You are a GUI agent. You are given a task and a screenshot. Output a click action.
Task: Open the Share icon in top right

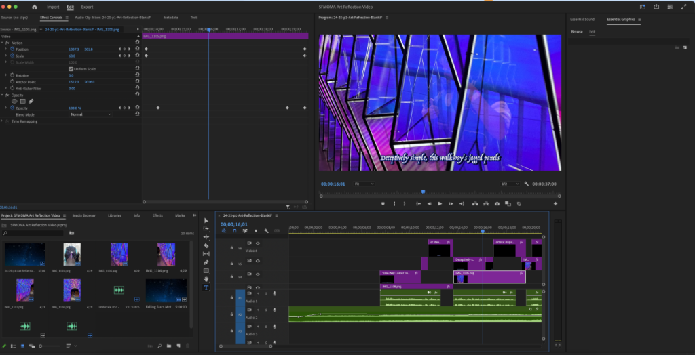pos(656,7)
